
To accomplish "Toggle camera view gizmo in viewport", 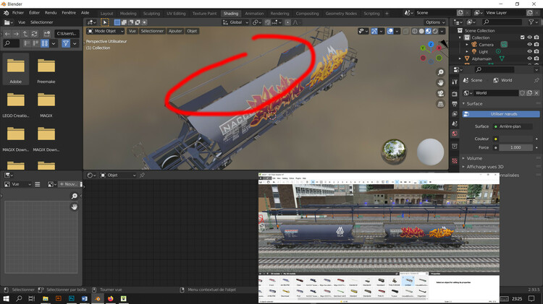I will coord(440,93).
